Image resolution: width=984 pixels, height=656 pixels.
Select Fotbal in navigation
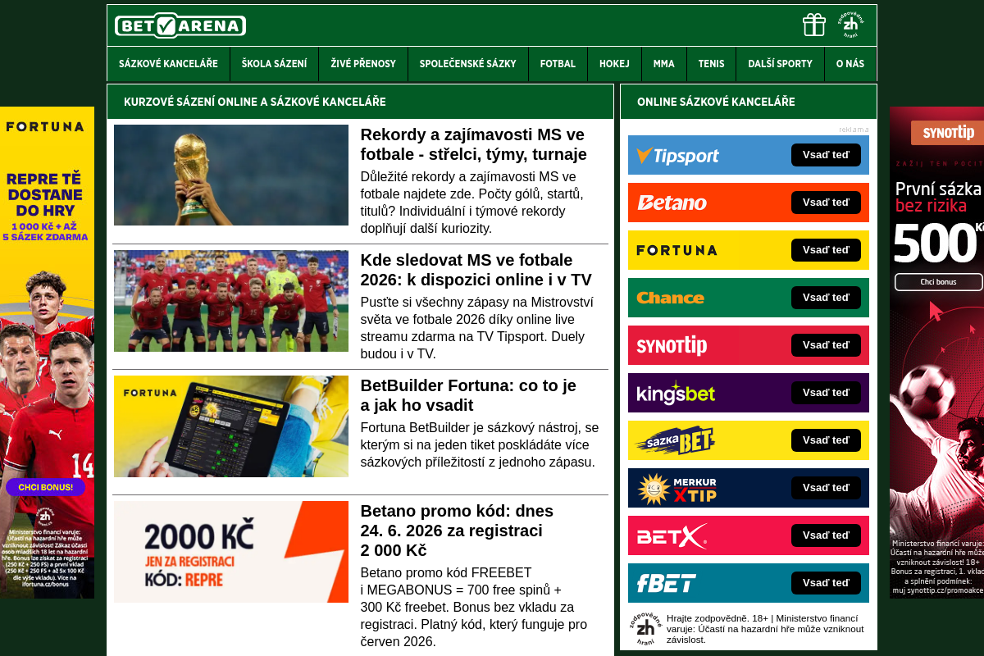pos(558,64)
